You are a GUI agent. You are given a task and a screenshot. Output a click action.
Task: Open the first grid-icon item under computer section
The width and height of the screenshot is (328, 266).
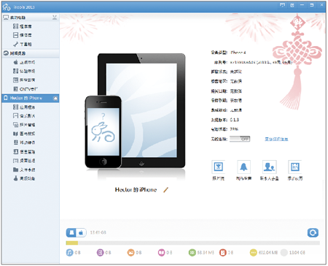(23, 26)
